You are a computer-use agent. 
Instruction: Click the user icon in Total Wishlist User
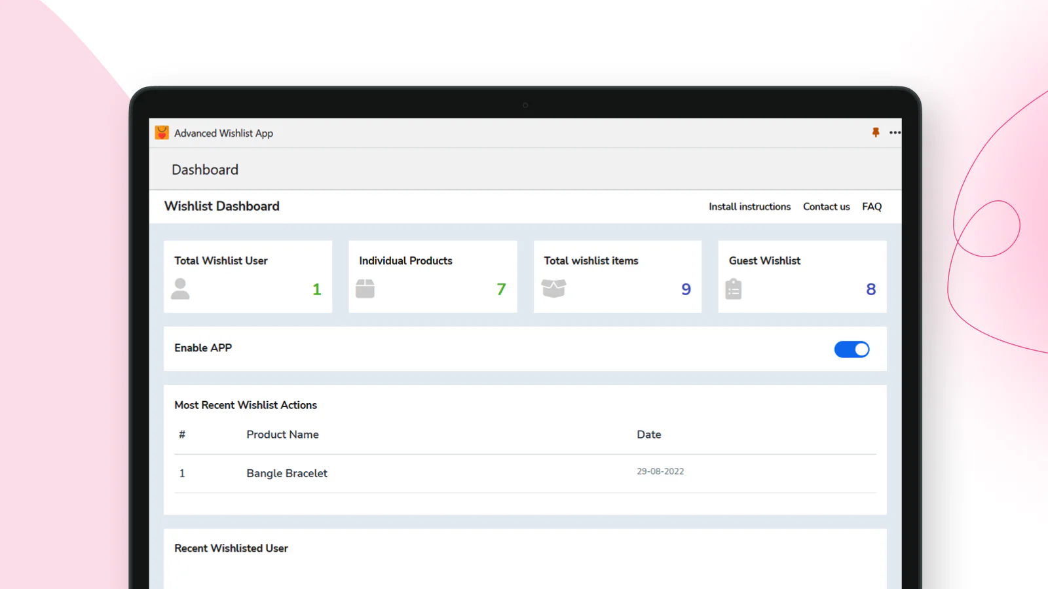(180, 289)
